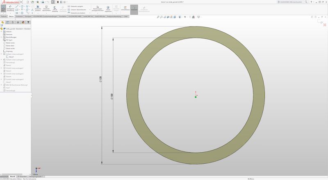Click Lineares Skizzenmuster button
This screenshot has width=328, height=180.
point(77,9)
